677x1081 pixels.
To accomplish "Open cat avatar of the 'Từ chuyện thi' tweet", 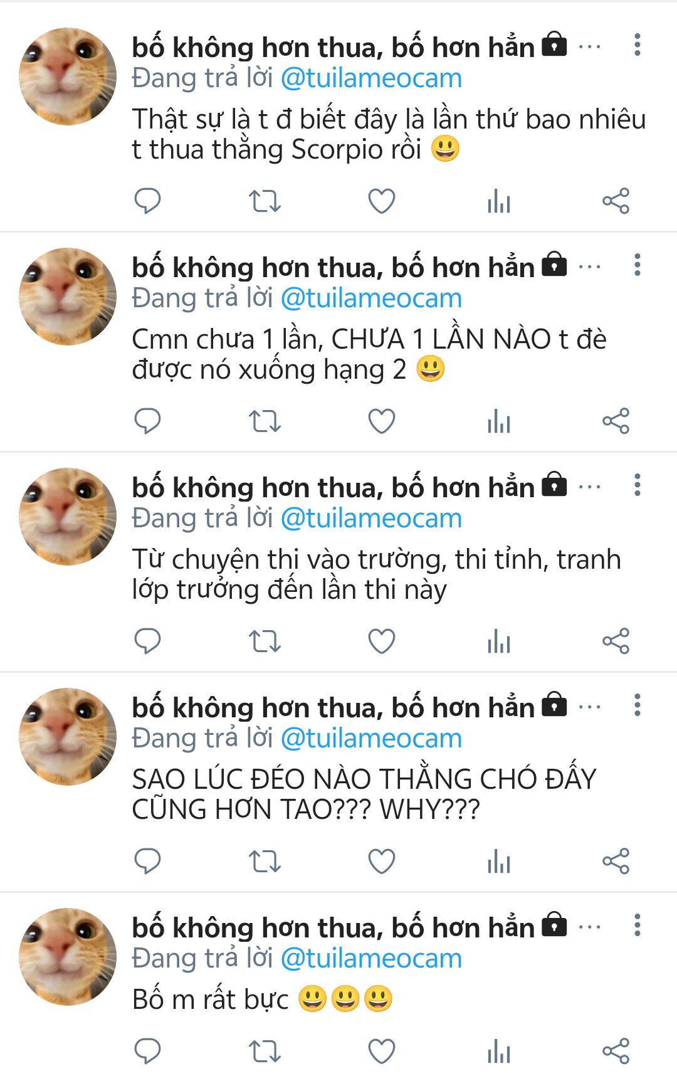I will click(68, 517).
